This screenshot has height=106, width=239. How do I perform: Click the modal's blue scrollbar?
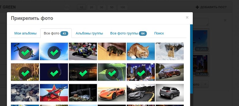coord(191,59)
